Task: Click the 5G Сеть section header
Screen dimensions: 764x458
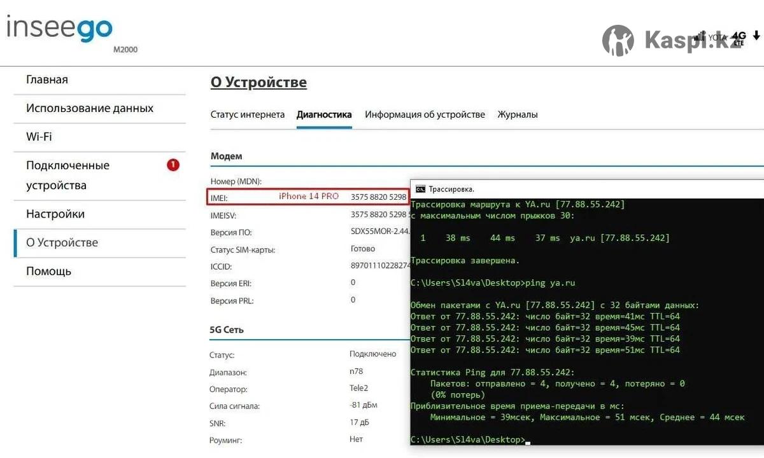Action: 227,330
